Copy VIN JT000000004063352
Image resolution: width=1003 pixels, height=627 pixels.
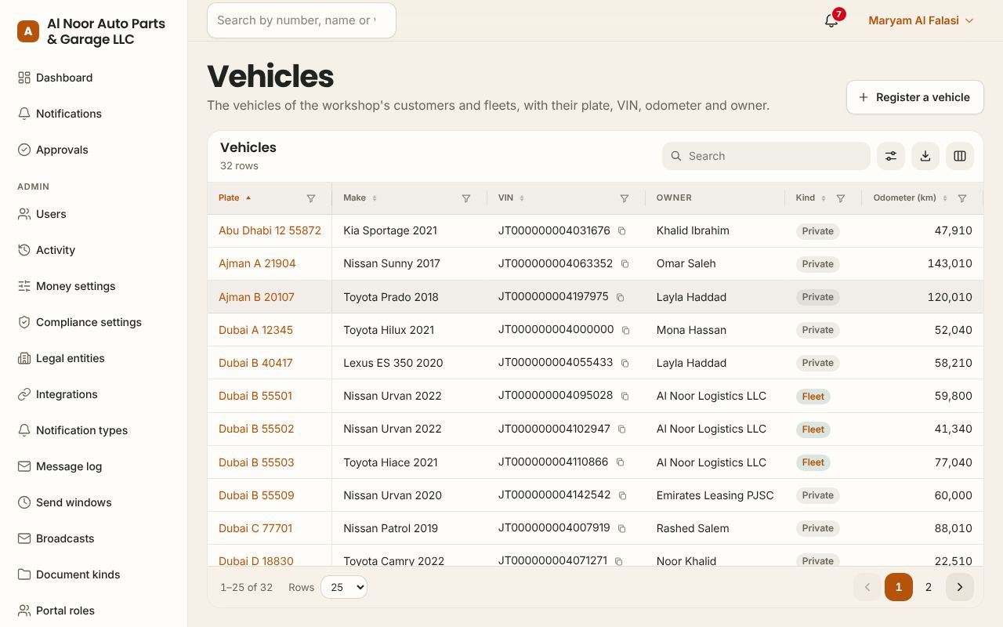[x=625, y=264]
